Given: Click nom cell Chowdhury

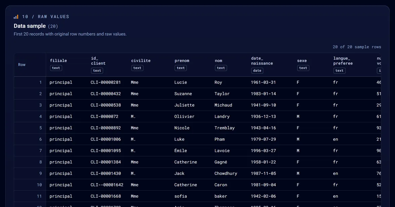Looking at the screenshot, I should point(226,174).
